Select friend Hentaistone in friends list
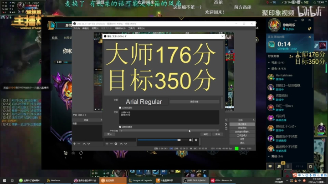 pyautogui.click(x=290, y=77)
